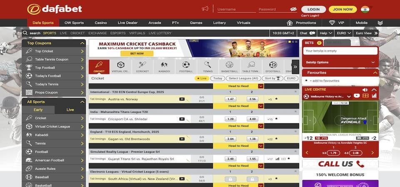Select the Basketball sport tile

pos(230,66)
